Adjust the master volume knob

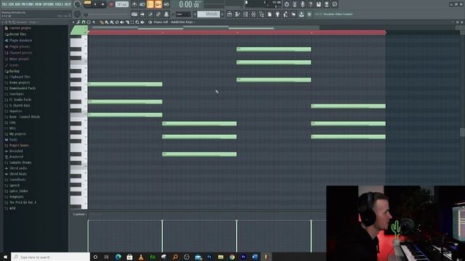pos(78,4)
